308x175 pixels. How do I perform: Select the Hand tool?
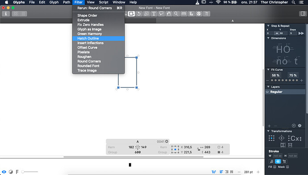[169, 14]
